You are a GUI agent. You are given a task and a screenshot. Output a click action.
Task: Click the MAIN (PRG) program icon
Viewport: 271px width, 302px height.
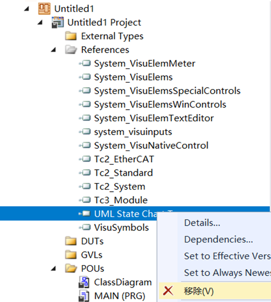84,296
